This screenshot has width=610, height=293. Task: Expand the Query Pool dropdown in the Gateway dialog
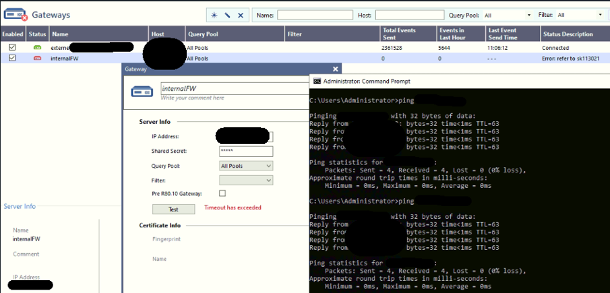pos(246,166)
